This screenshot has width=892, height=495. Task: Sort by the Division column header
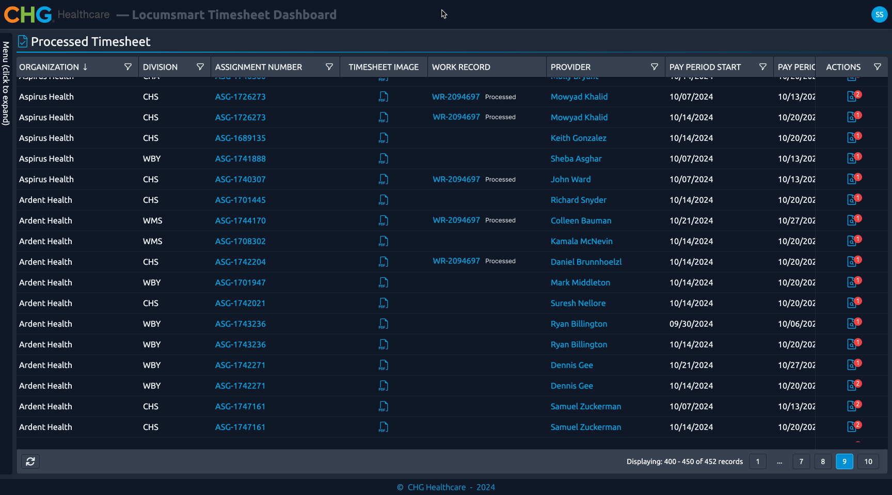[160, 67]
